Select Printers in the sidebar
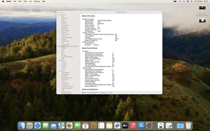This screenshot has height=131, width=210. coord(64,48)
